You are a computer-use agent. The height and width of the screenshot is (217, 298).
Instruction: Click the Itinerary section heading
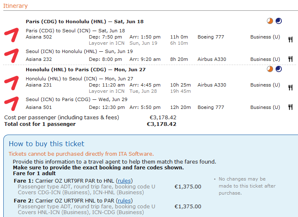pos(15,6)
